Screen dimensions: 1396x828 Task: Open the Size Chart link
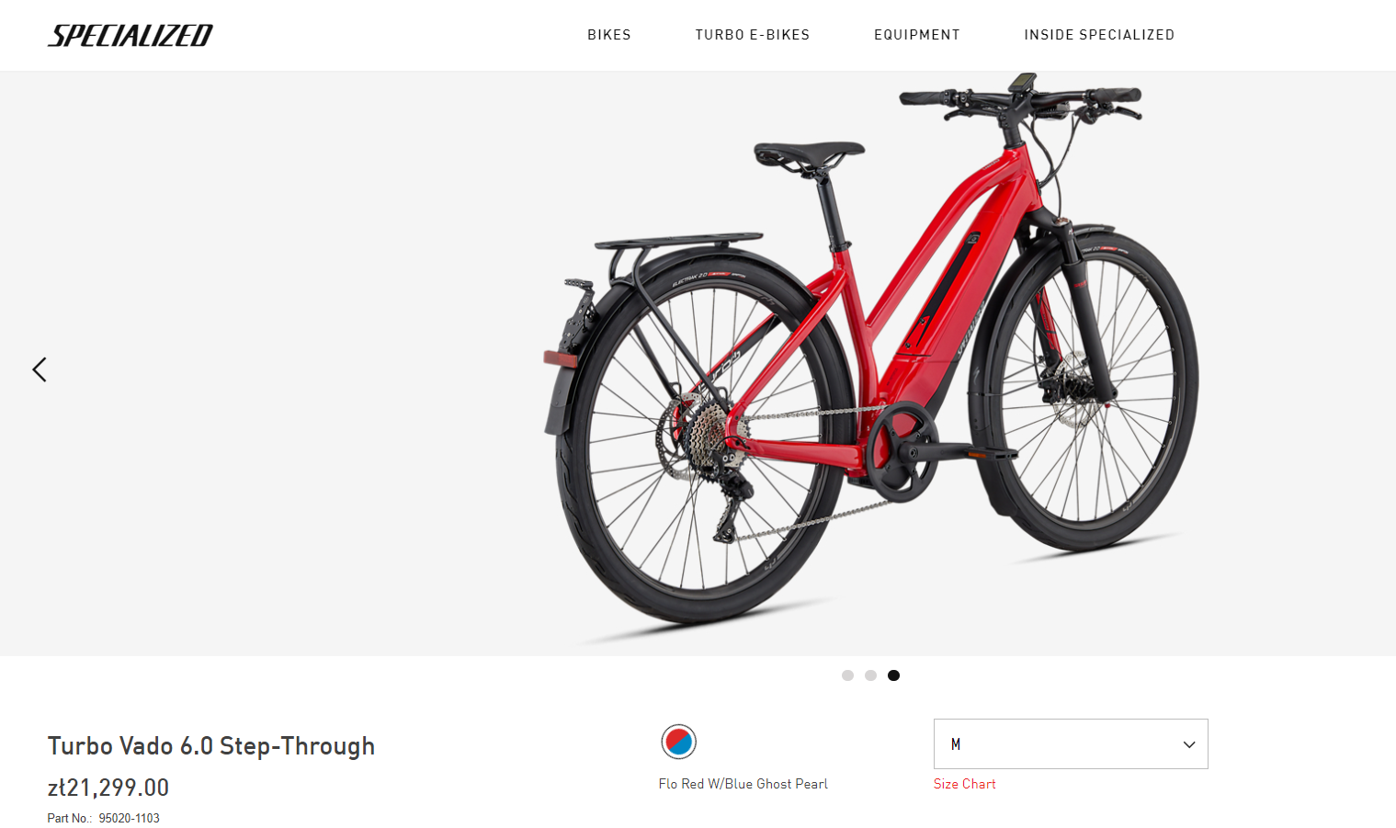click(964, 784)
